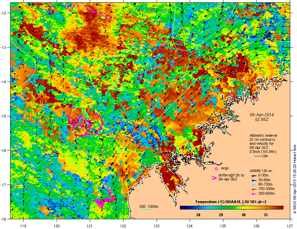
Task: Click the longitude axis label 125
Action: pos(223,226)
